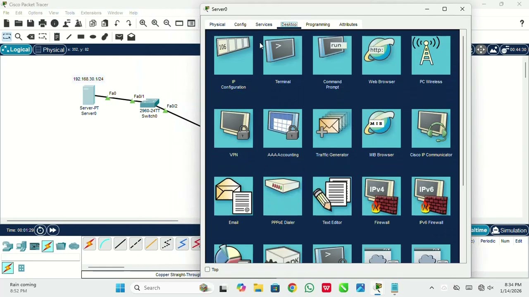Toggle the Top checkbox in Server0 window
Viewport: 529px width, 297px height.
click(207, 269)
